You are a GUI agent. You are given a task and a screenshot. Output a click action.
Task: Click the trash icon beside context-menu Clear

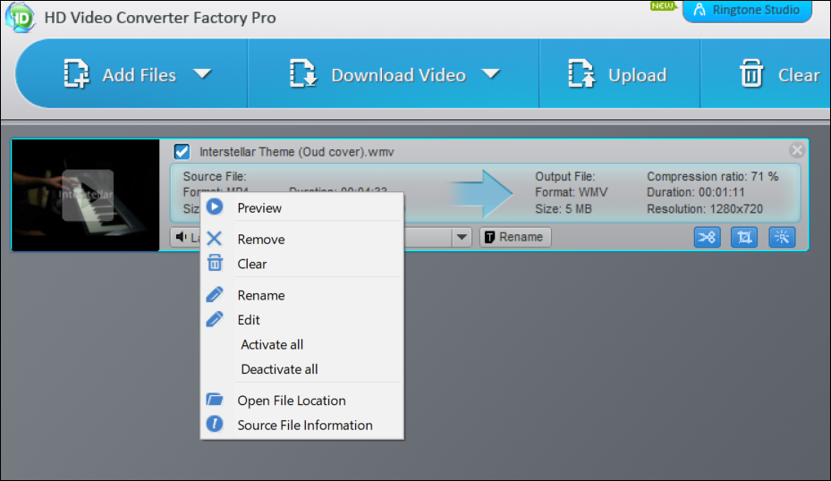click(x=215, y=263)
